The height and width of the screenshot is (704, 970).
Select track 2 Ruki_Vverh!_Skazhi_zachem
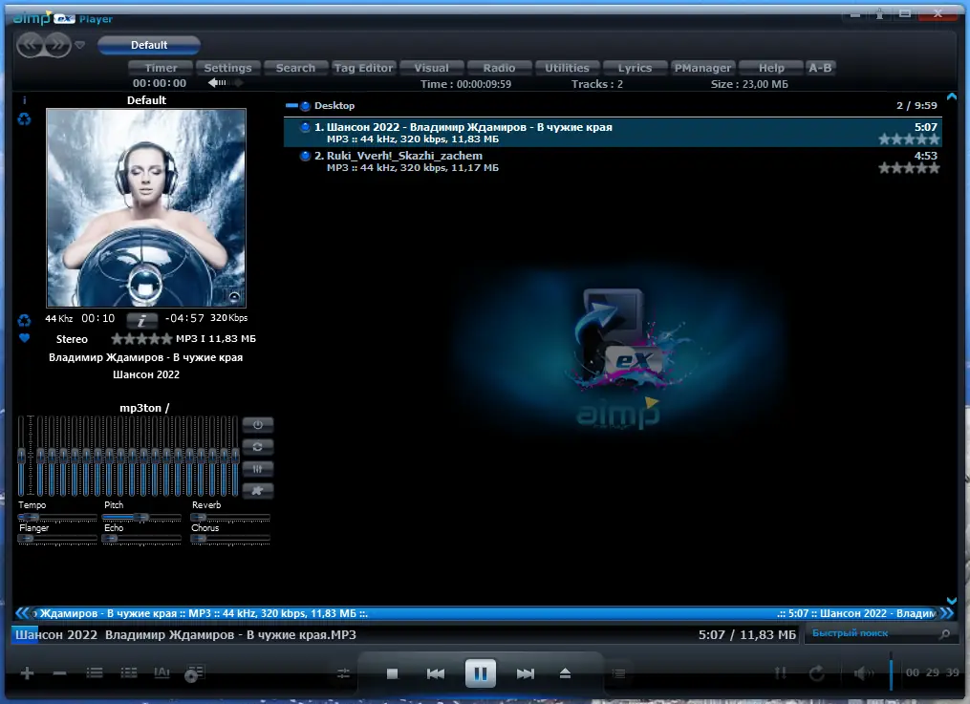pyautogui.click(x=613, y=161)
